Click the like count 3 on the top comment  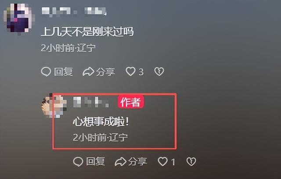tap(141, 72)
